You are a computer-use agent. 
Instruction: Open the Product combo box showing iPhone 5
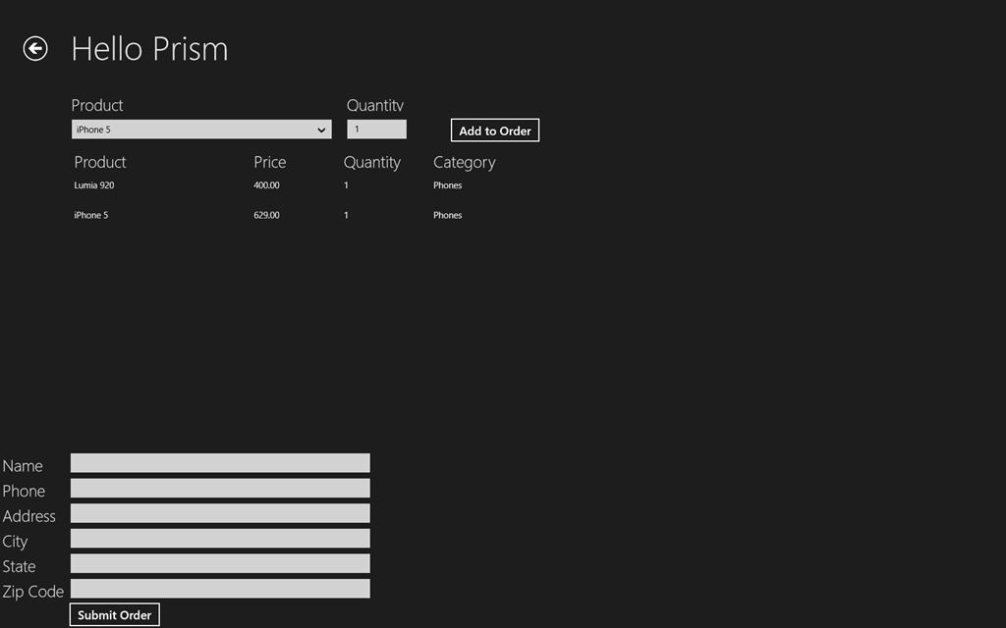201,130
